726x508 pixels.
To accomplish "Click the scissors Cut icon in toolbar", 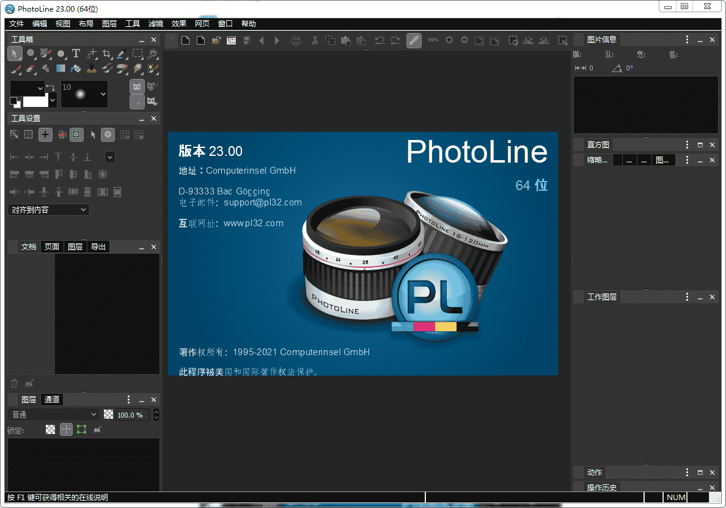I will pyautogui.click(x=315, y=40).
